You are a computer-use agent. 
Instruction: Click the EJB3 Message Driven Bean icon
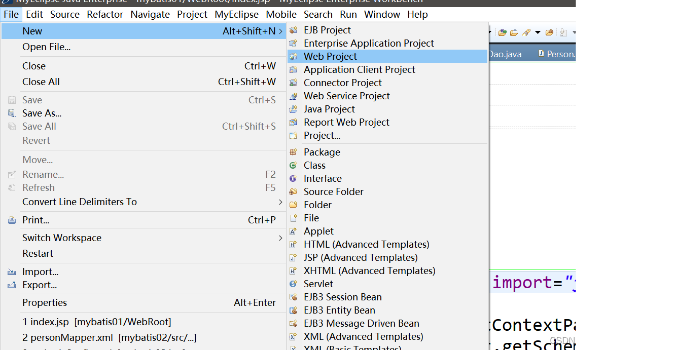pos(293,324)
